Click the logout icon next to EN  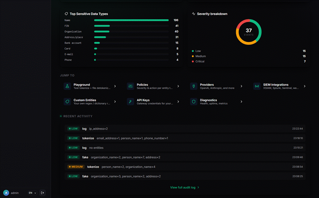pyautogui.click(x=42, y=193)
